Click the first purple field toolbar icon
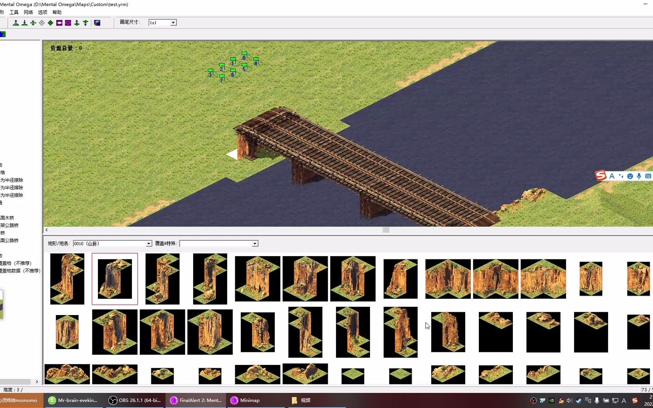 click(x=59, y=23)
